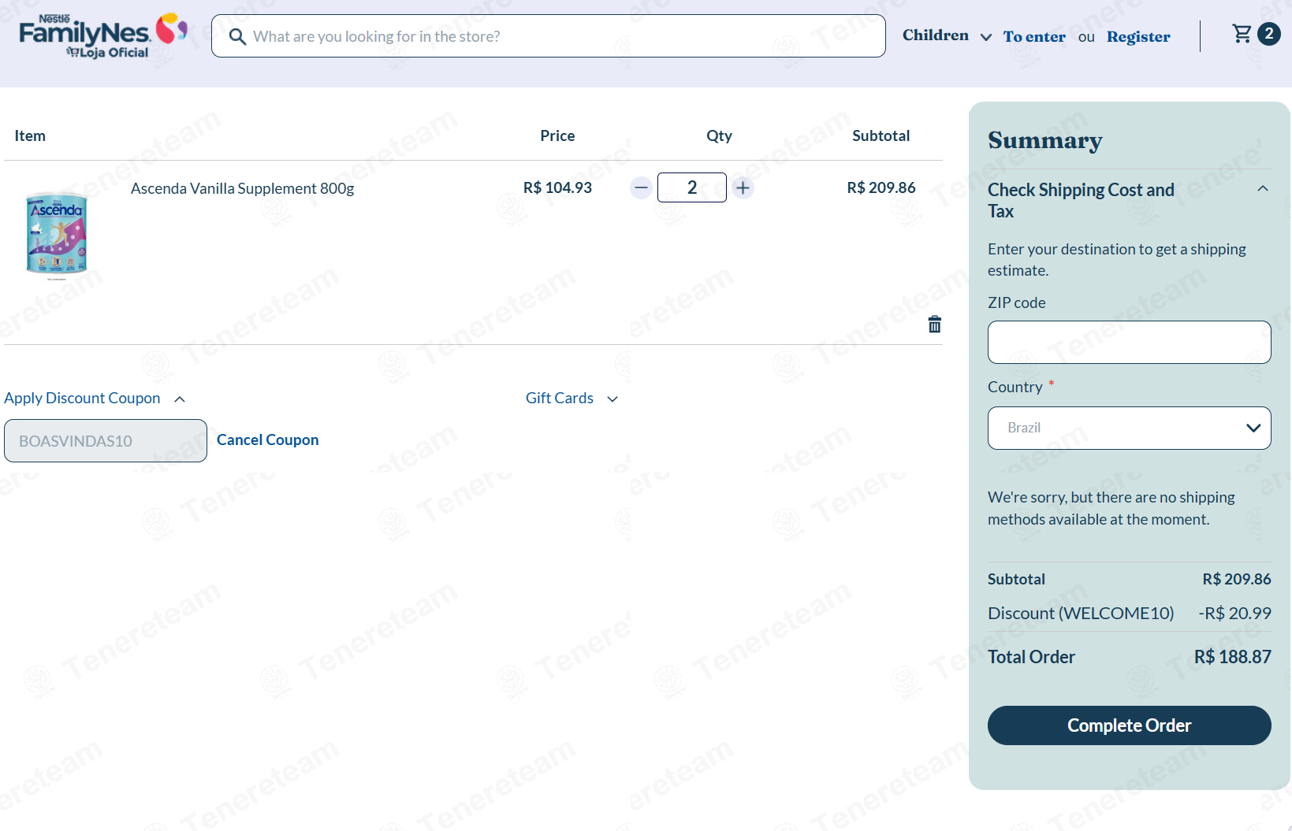The image size is (1292, 831).
Task: Click the shipping estimate instruction text
Action: click(1117, 259)
